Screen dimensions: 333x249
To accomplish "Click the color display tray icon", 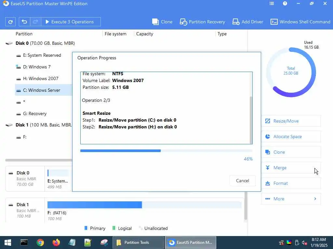I will (289, 243).
